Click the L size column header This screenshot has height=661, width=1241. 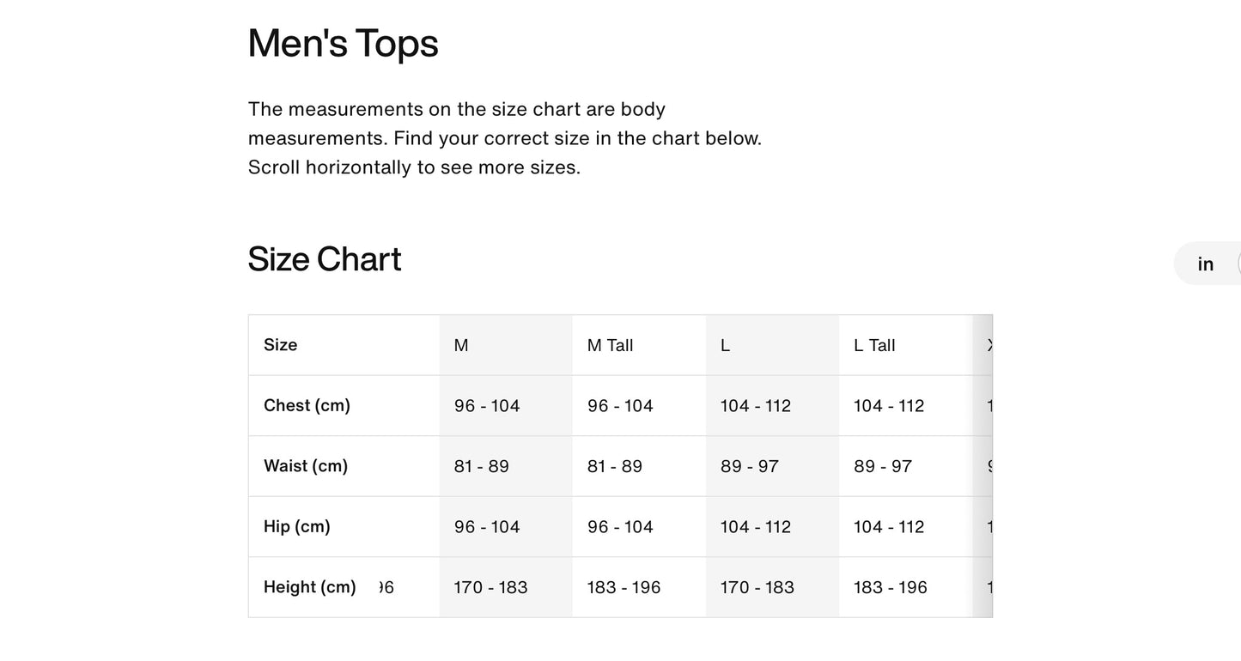coord(726,345)
